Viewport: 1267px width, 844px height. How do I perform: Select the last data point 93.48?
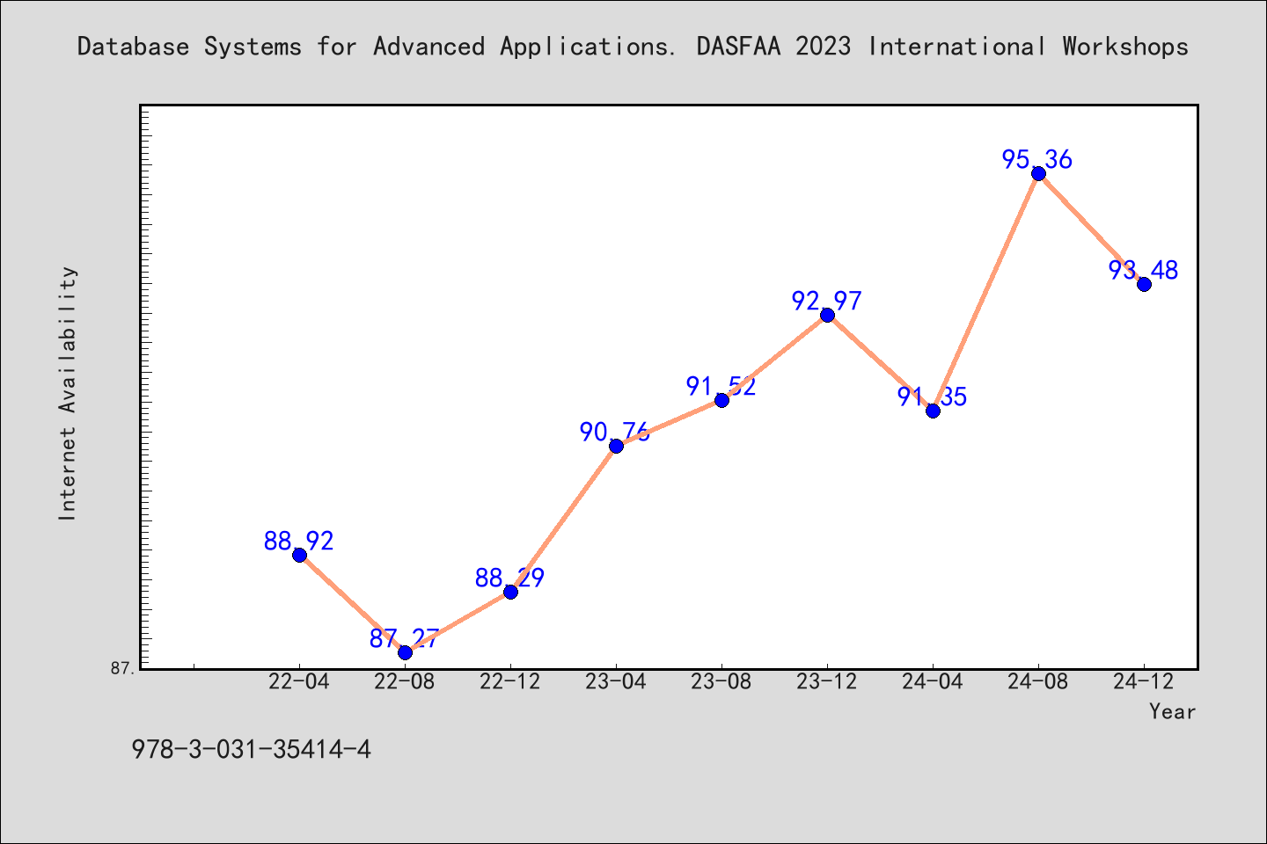pos(1144,284)
